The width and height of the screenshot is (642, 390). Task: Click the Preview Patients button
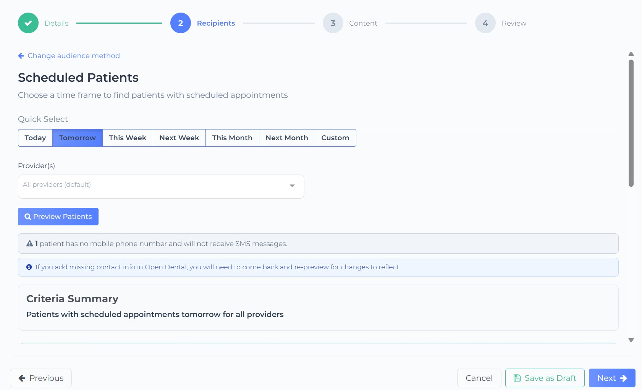tap(58, 217)
